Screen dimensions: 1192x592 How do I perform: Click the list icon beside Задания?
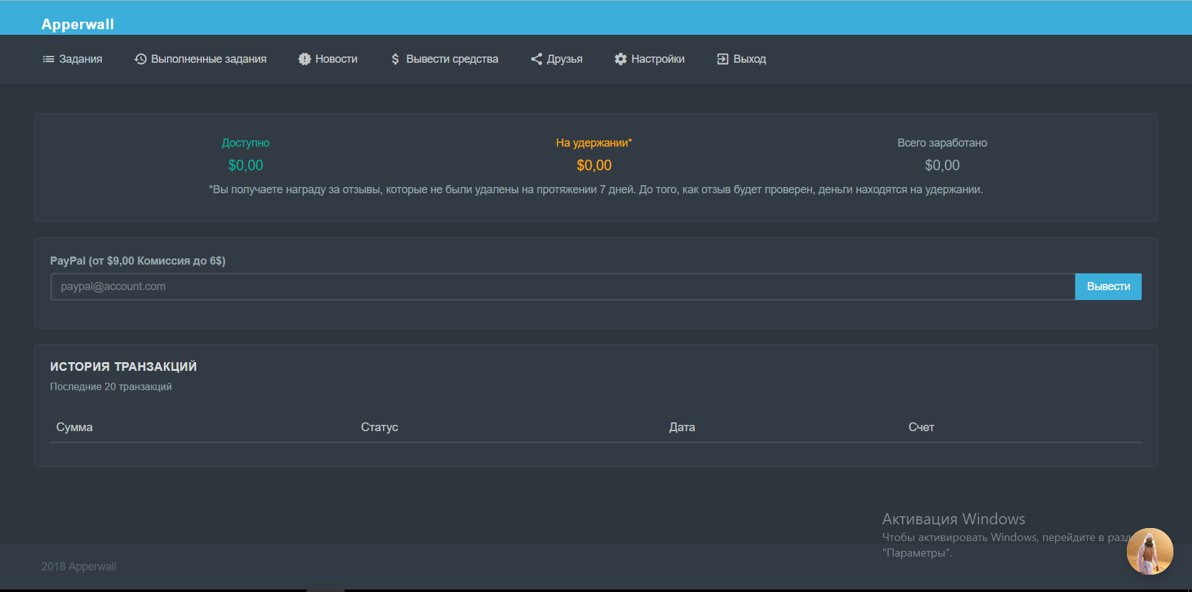(48, 59)
